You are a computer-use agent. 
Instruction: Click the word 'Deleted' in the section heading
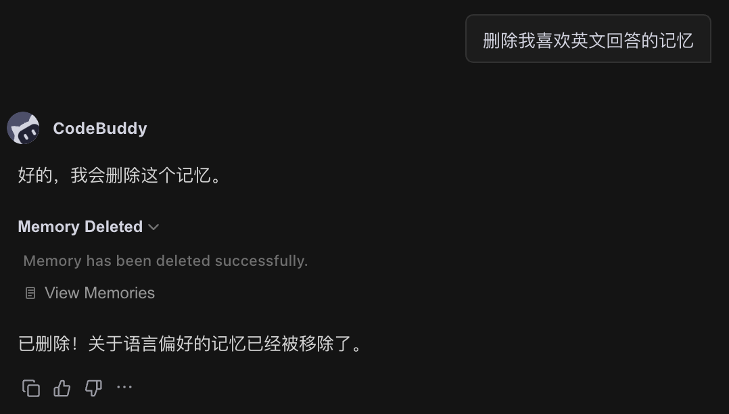(x=114, y=227)
